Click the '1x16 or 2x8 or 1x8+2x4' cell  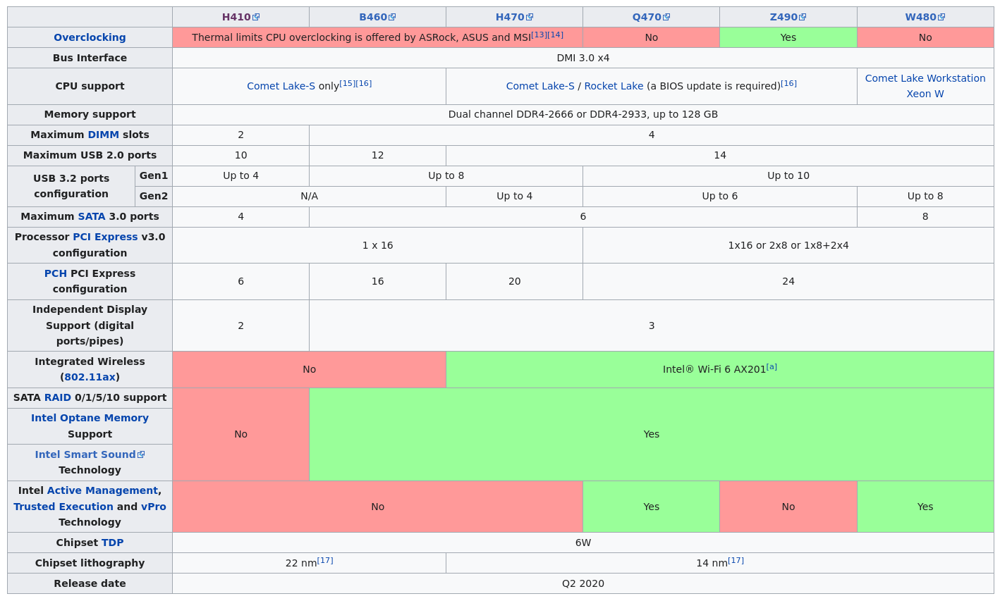pyautogui.click(x=788, y=245)
